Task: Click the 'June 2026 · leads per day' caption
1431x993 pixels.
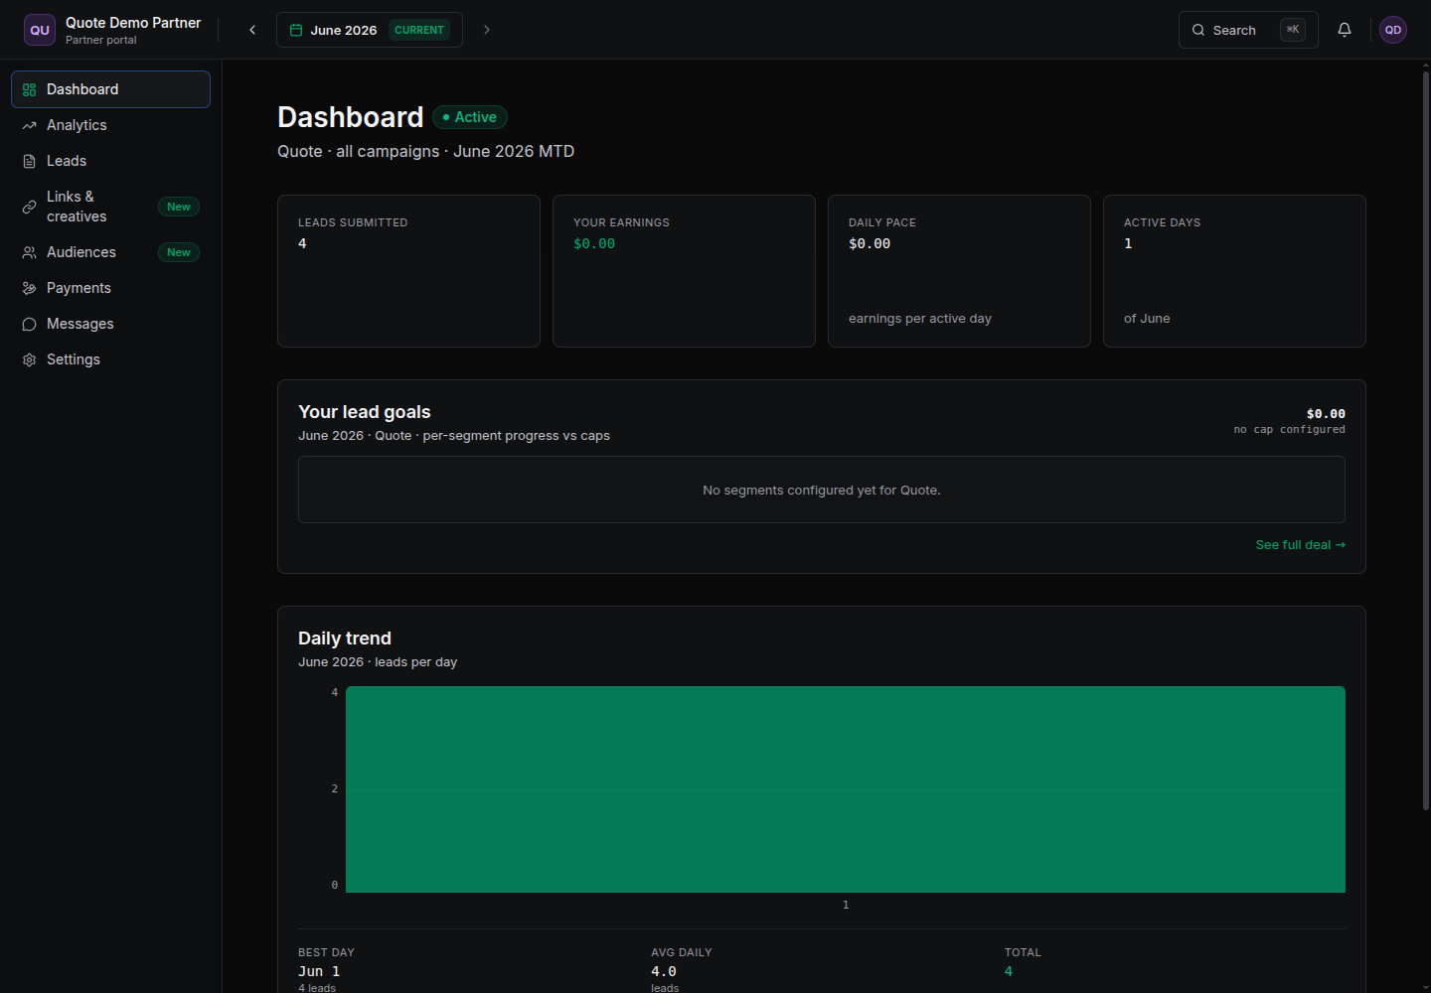Action: (378, 662)
